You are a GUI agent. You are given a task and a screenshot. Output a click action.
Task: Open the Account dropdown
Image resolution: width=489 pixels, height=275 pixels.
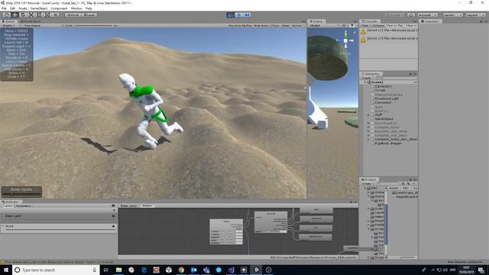click(x=427, y=15)
